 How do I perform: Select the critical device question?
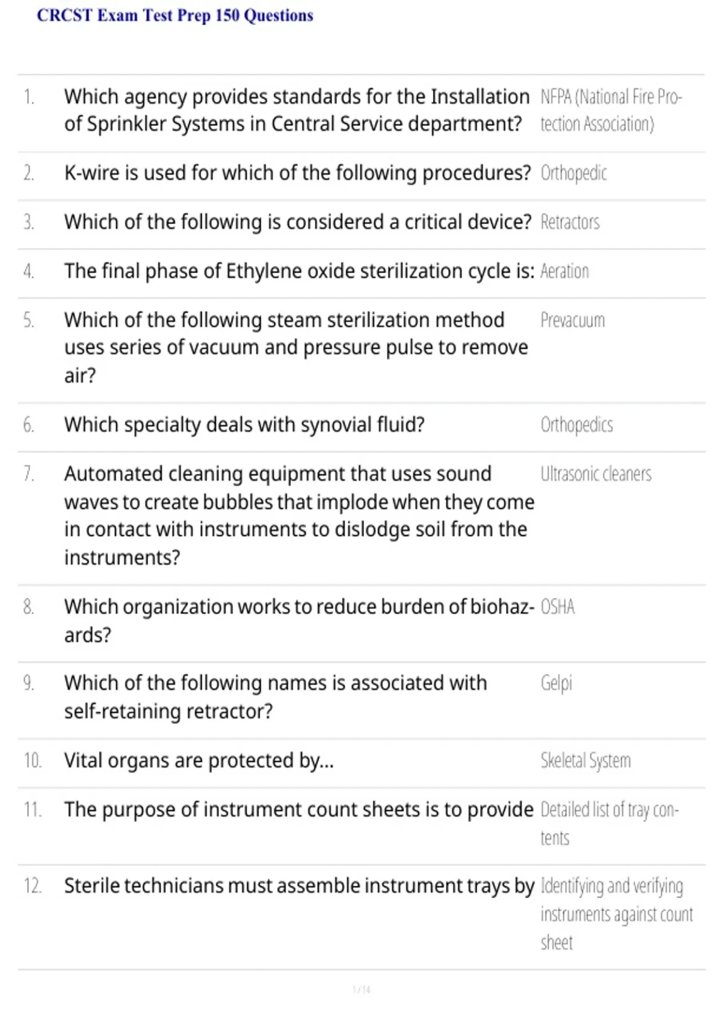pos(298,222)
